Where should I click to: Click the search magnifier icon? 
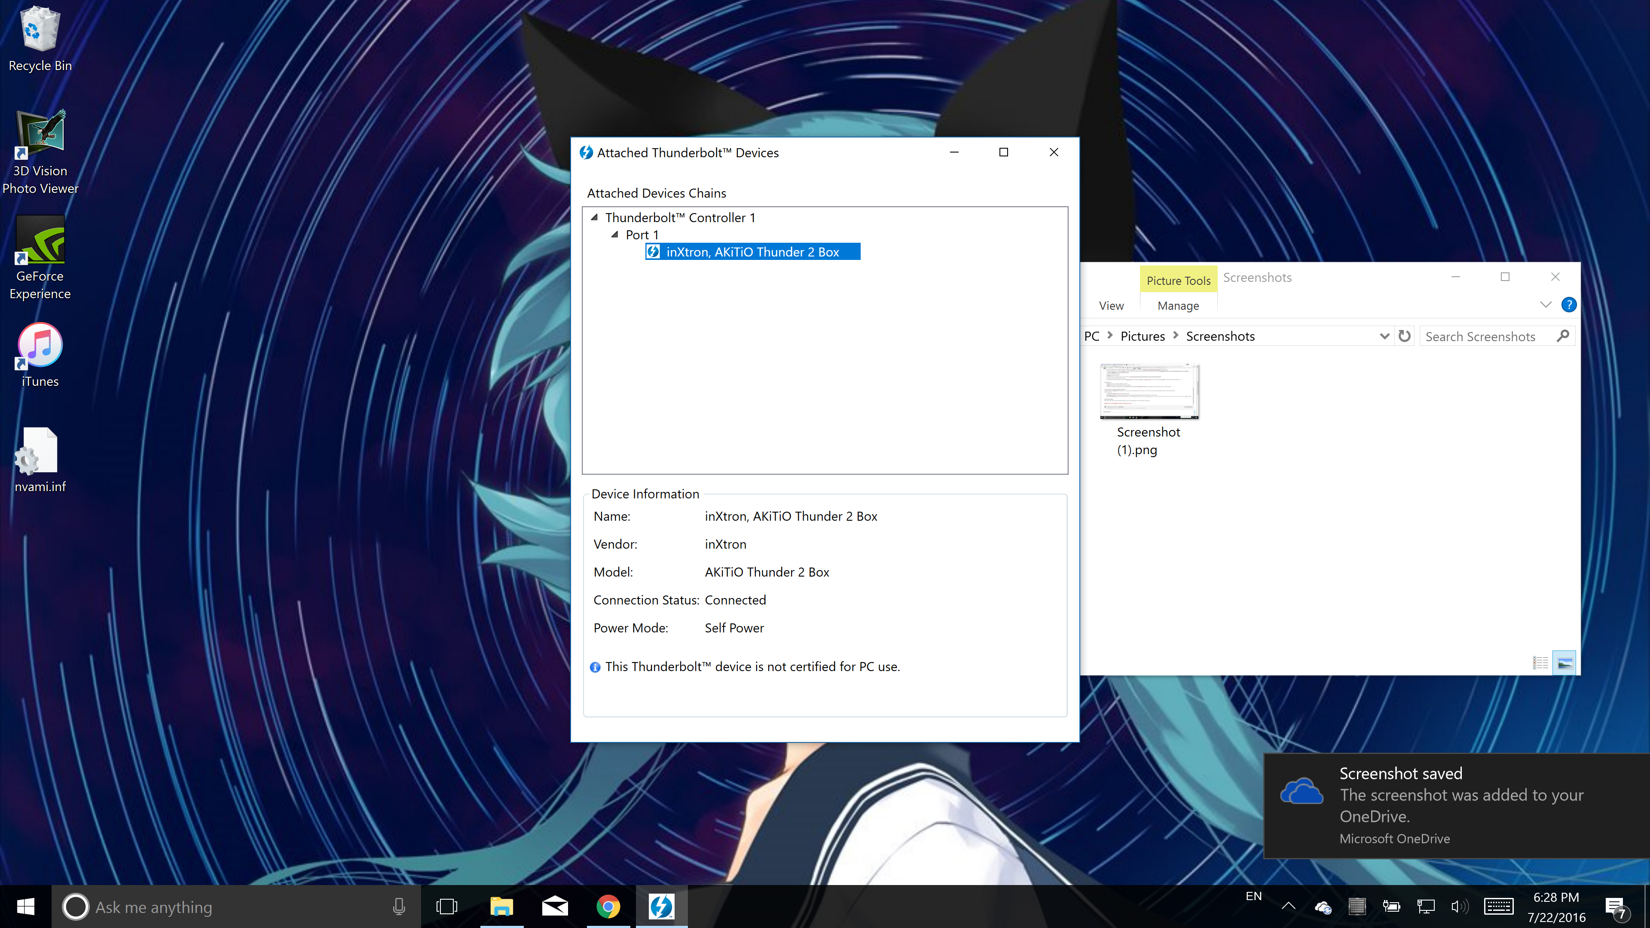[x=1563, y=336]
